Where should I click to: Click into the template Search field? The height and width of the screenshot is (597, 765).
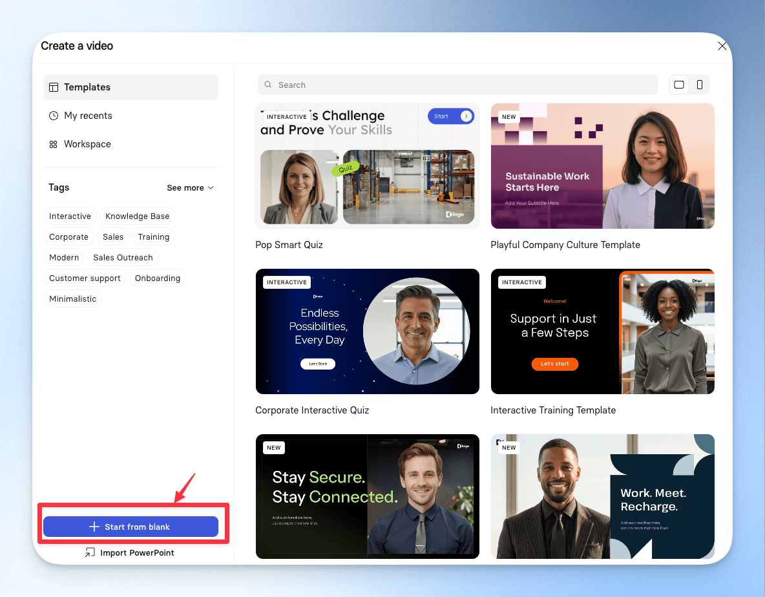pyautogui.click(x=457, y=85)
